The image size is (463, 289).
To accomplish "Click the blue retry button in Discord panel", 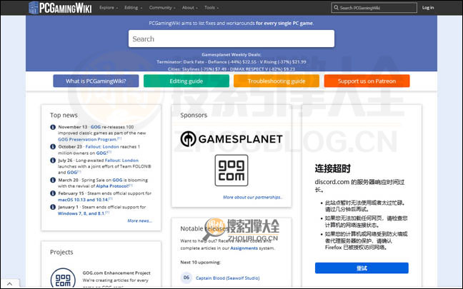I will (x=362, y=268).
